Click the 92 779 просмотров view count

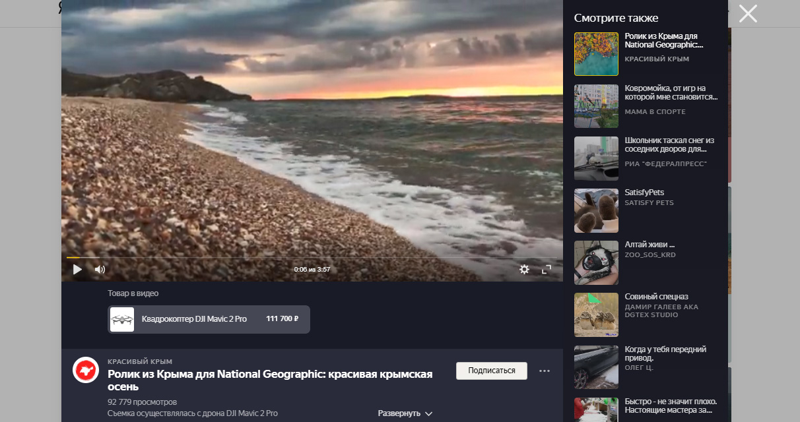[143, 402]
